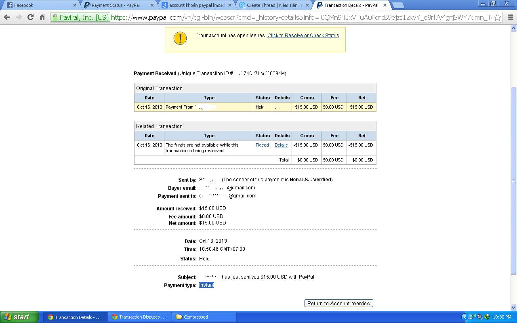
Task: Switch to Create Thread tab
Action: pyautogui.click(x=273, y=5)
